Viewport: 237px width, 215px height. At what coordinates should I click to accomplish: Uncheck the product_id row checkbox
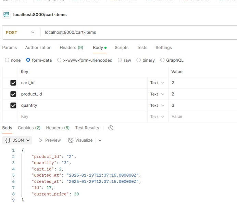pyautogui.click(x=13, y=94)
